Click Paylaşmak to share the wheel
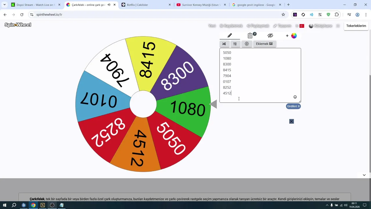The image size is (371, 209). point(258,26)
